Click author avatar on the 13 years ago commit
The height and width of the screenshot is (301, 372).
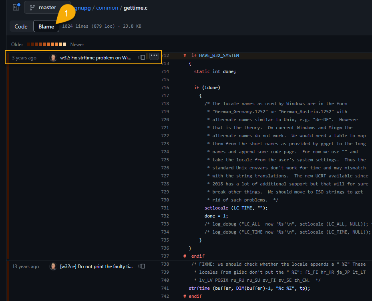pyautogui.click(x=53, y=266)
